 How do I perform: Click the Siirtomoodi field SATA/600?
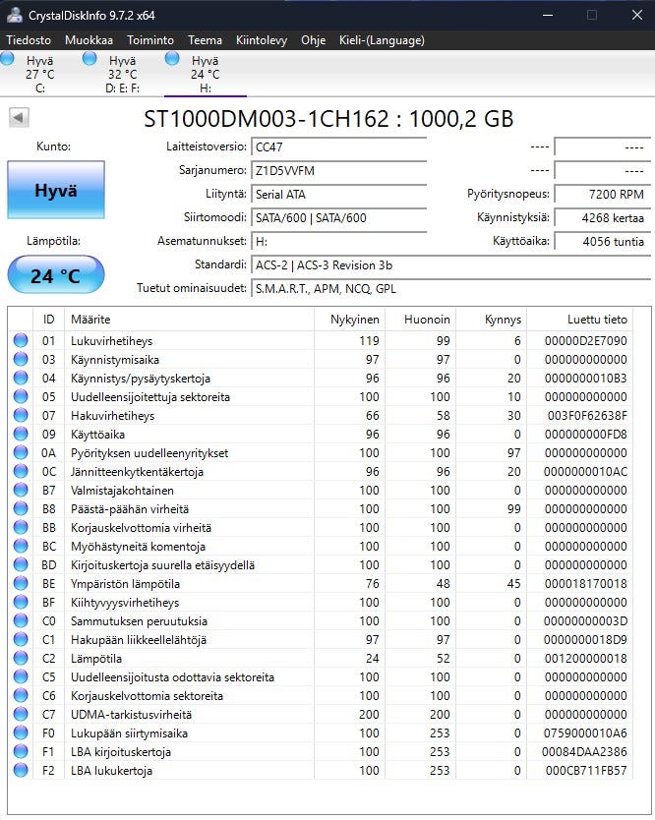[x=338, y=217]
